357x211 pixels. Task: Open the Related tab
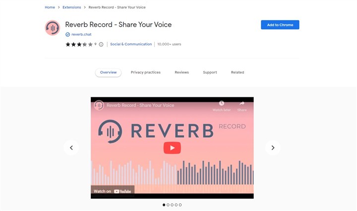(x=238, y=72)
